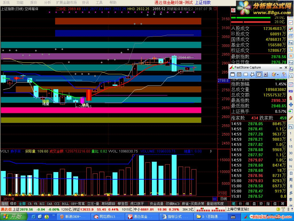294x221 pixels.
Task: Click FastStone capture scrolling window icon
Action: [266, 75]
